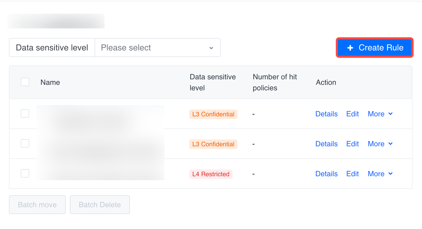Check the first row's checkbox

(25, 113)
